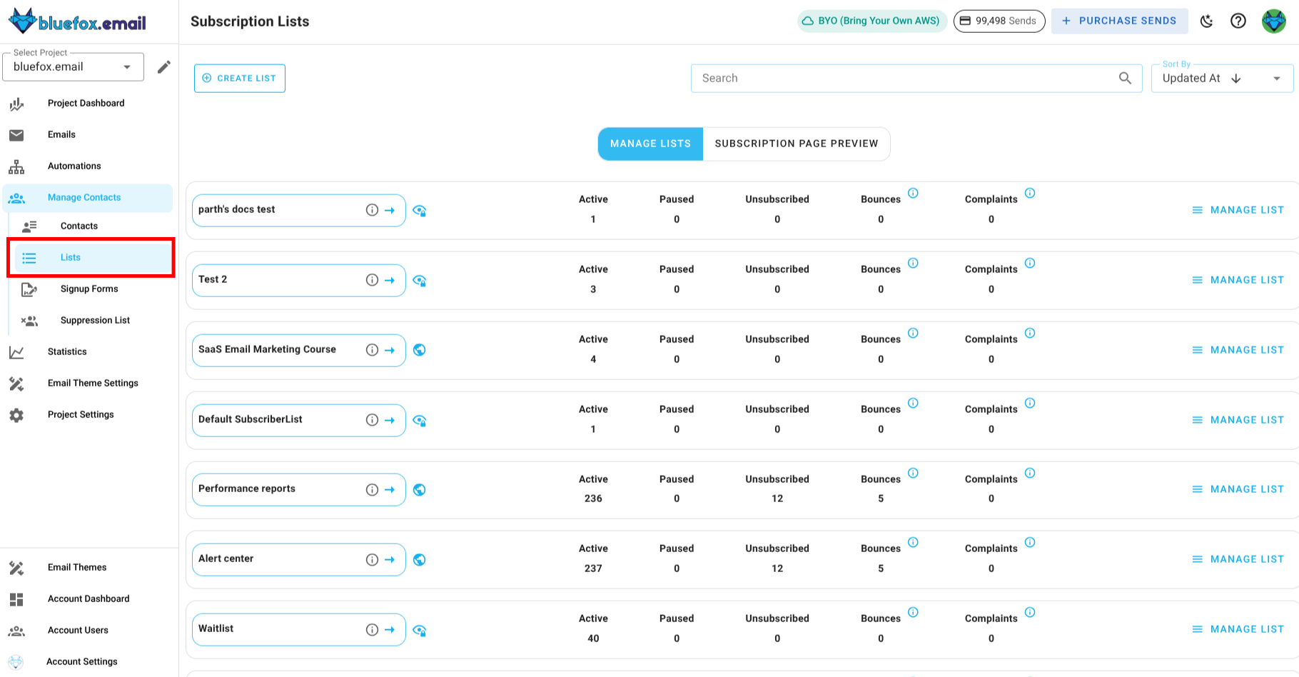This screenshot has width=1299, height=677.
Task: Switch to Subscription Page Preview tab
Action: [x=797, y=144]
